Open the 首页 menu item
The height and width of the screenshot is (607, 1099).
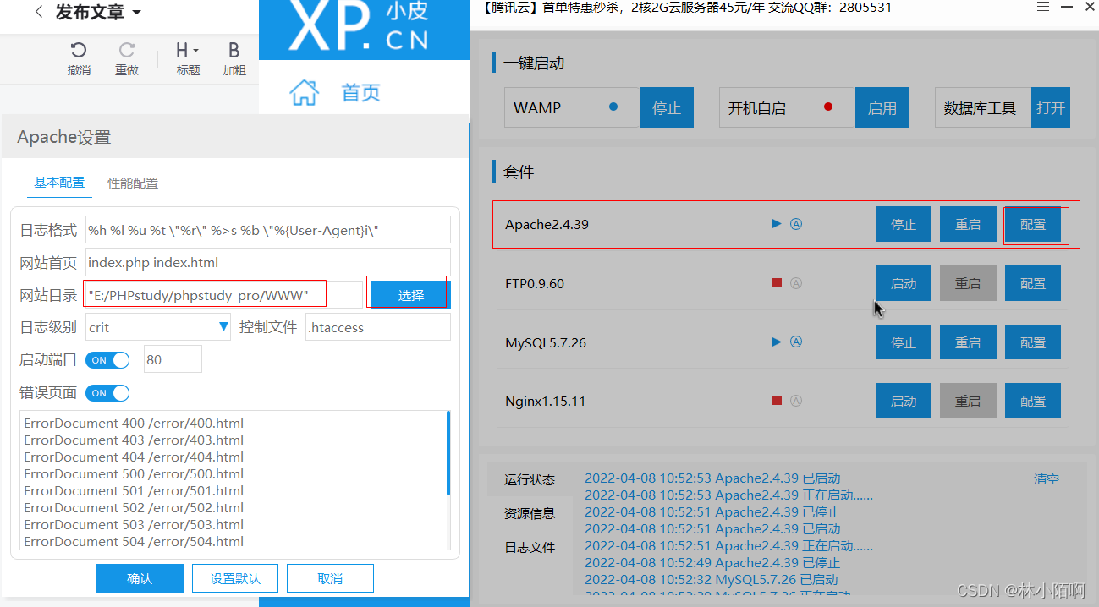[360, 92]
